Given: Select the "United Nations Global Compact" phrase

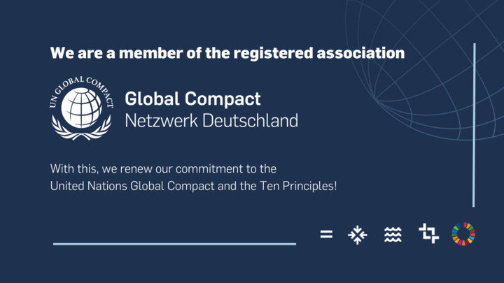Looking at the screenshot, I should point(132,186).
